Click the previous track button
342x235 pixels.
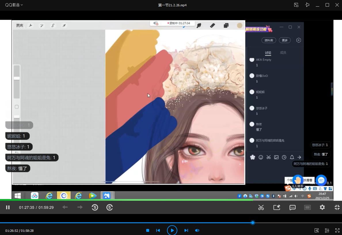(158, 230)
